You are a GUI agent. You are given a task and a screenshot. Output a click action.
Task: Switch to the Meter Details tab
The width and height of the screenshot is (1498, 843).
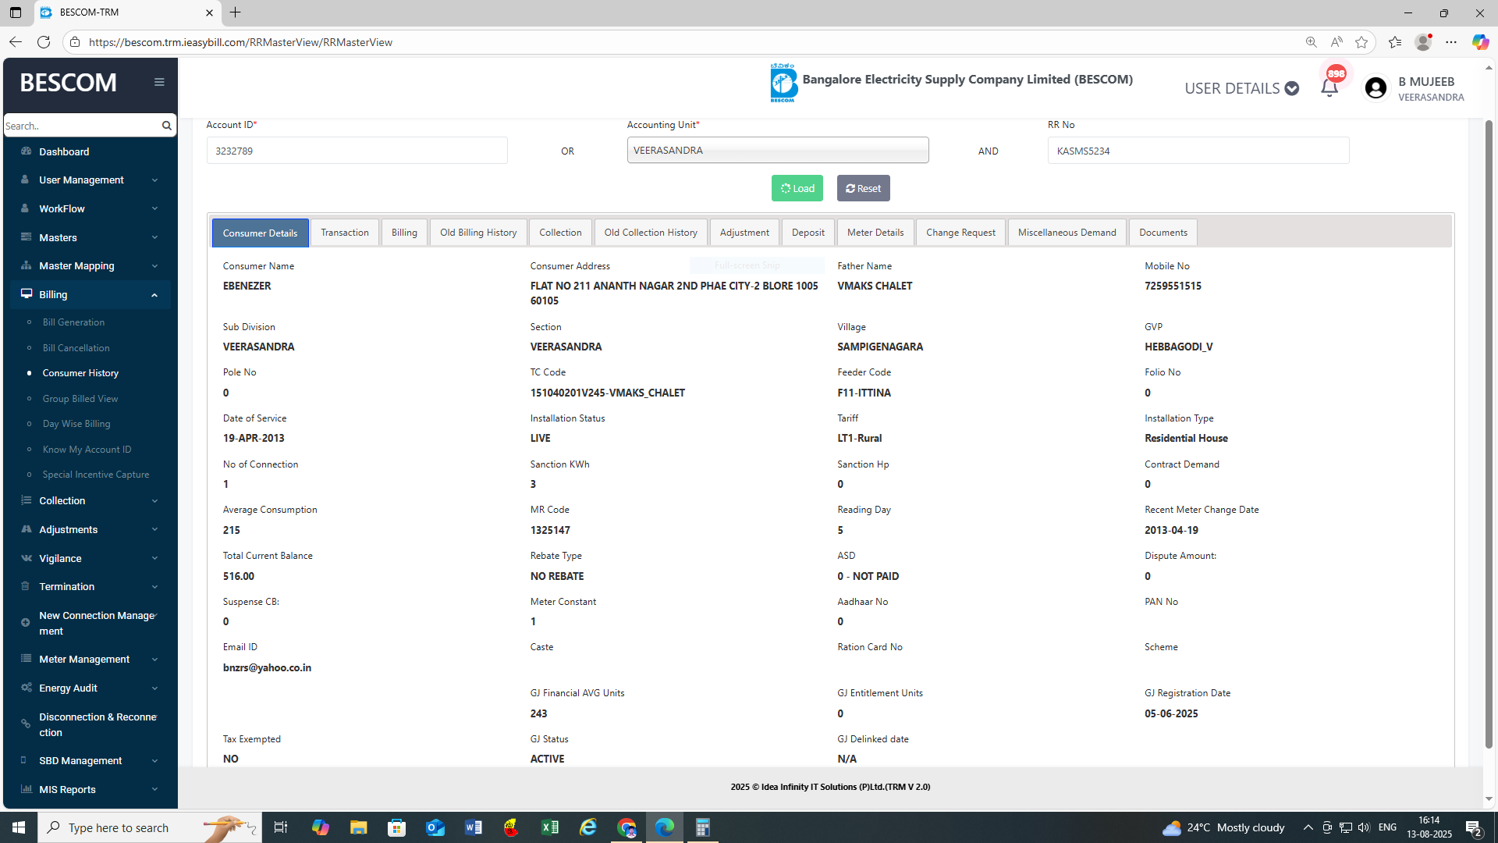(875, 233)
